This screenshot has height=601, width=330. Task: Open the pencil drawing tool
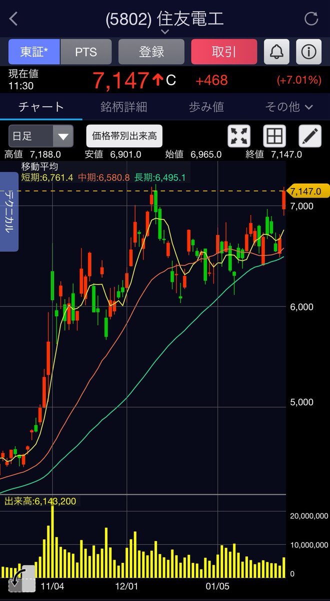point(310,136)
